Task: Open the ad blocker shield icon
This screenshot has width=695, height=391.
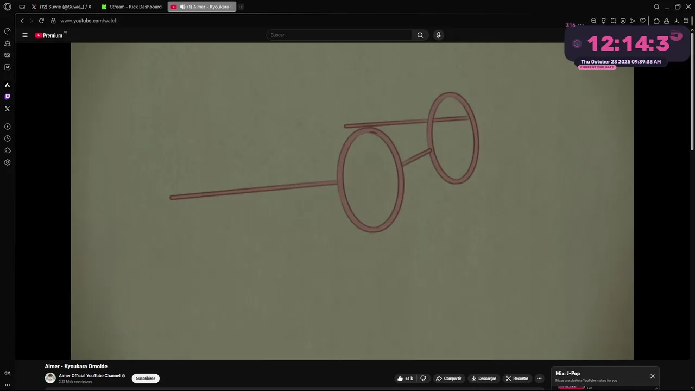Action: (623, 21)
